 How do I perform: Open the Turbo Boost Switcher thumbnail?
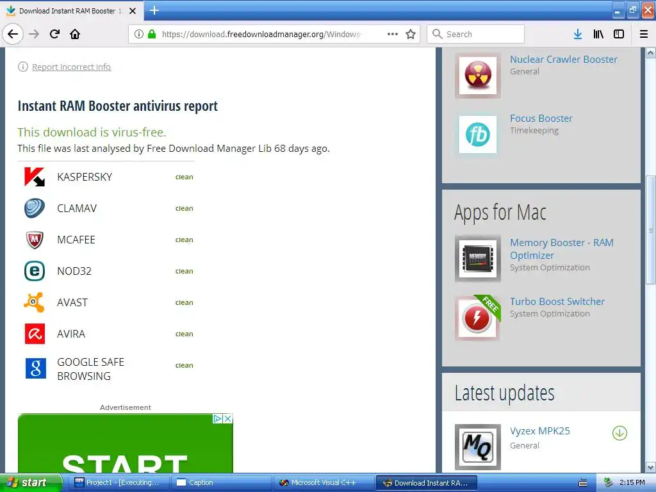tap(478, 318)
